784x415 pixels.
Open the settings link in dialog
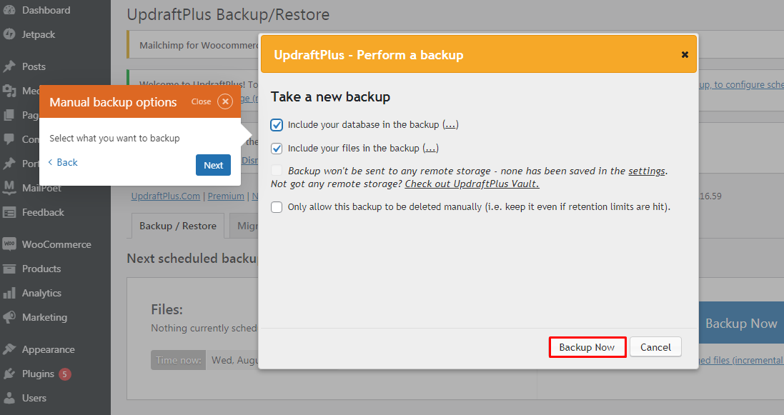647,171
